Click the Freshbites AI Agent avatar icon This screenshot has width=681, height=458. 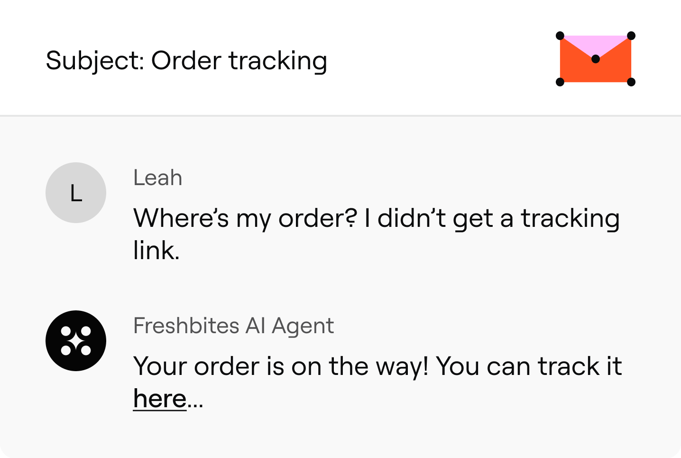tap(76, 341)
